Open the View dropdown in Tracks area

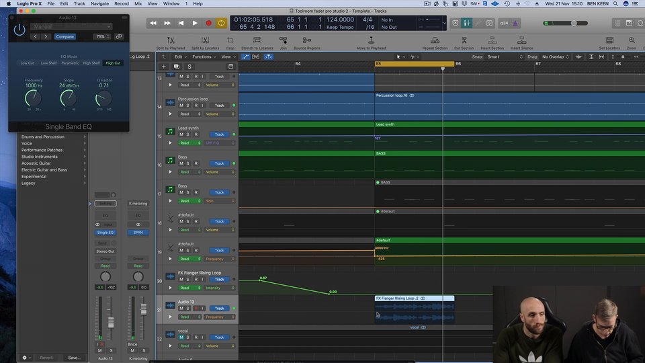(x=228, y=56)
